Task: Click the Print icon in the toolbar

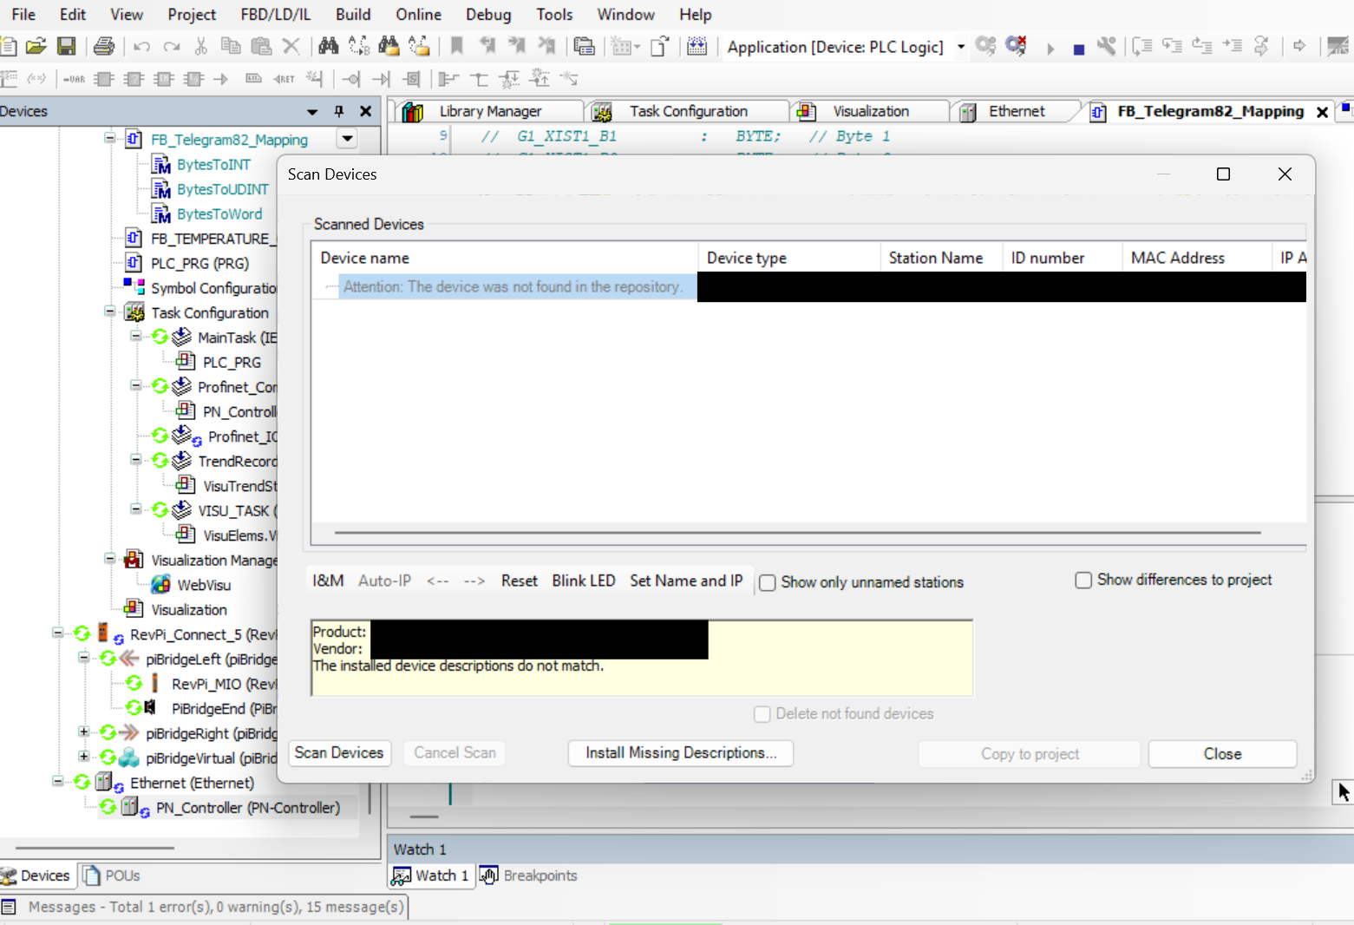Action: [x=104, y=47]
